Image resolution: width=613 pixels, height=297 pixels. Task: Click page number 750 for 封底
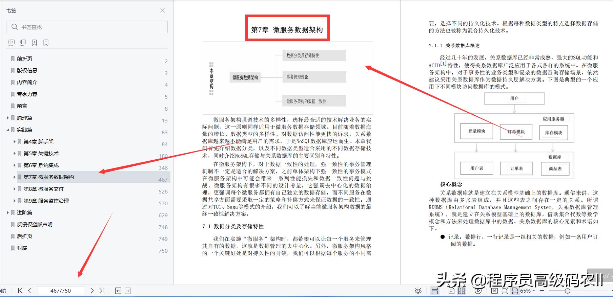(163, 251)
